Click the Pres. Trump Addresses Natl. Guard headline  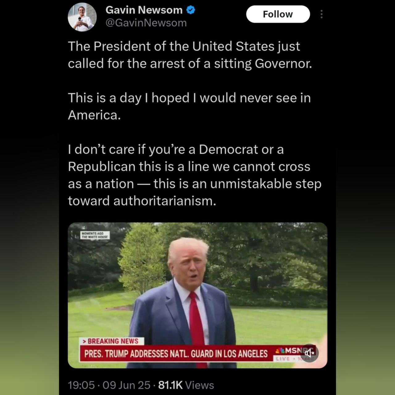tap(176, 354)
